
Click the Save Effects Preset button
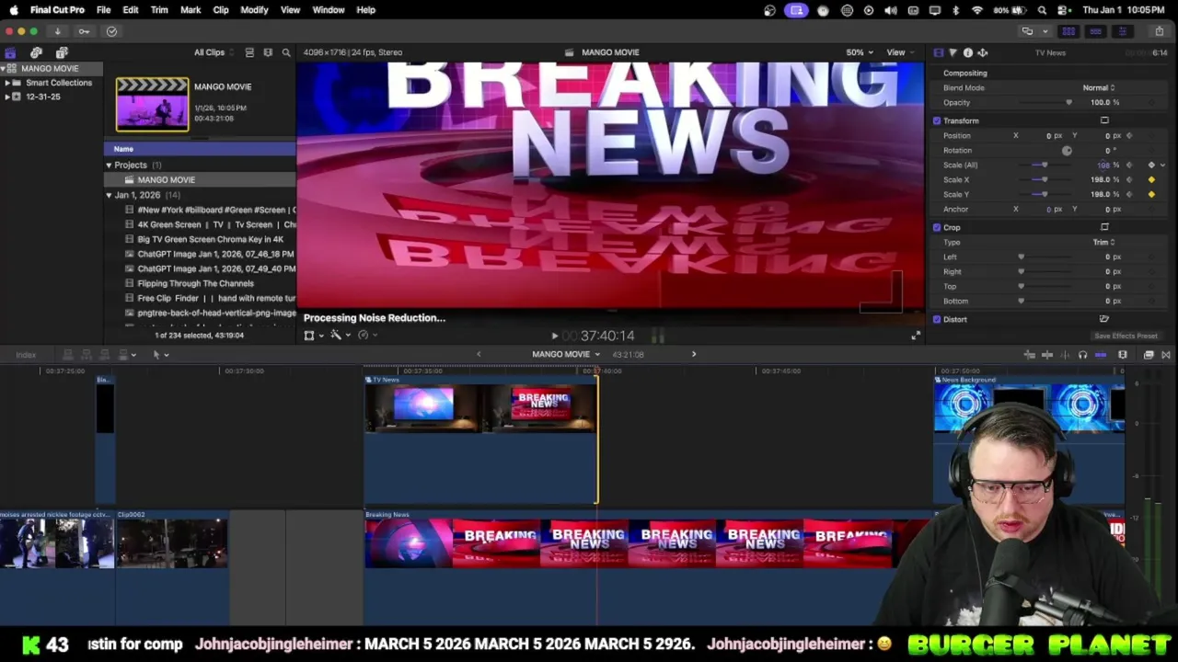click(1126, 337)
